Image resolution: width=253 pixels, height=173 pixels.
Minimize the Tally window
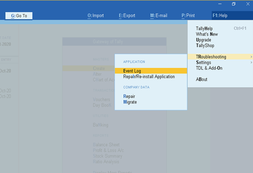click(220, 4)
